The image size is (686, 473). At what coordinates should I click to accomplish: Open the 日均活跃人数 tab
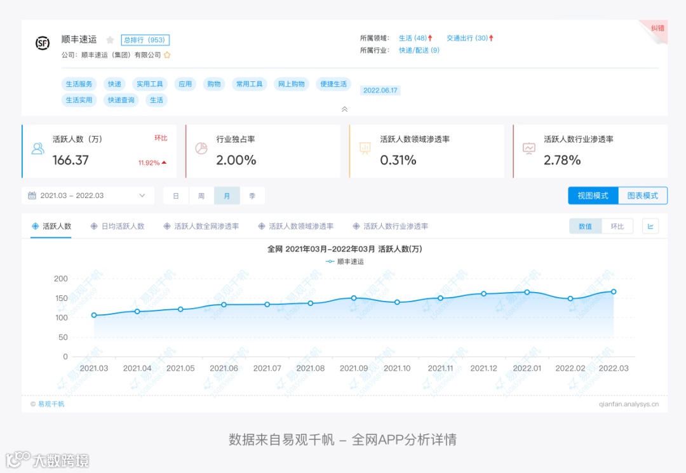pyautogui.click(x=118, y=226)
